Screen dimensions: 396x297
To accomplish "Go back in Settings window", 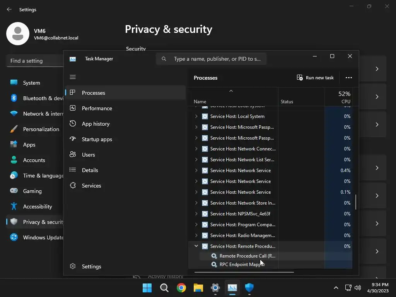I will click(9, 9).
